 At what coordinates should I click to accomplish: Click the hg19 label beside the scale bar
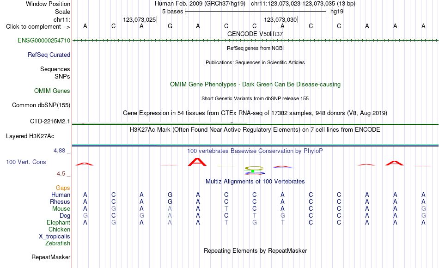(x=337, y=12)
